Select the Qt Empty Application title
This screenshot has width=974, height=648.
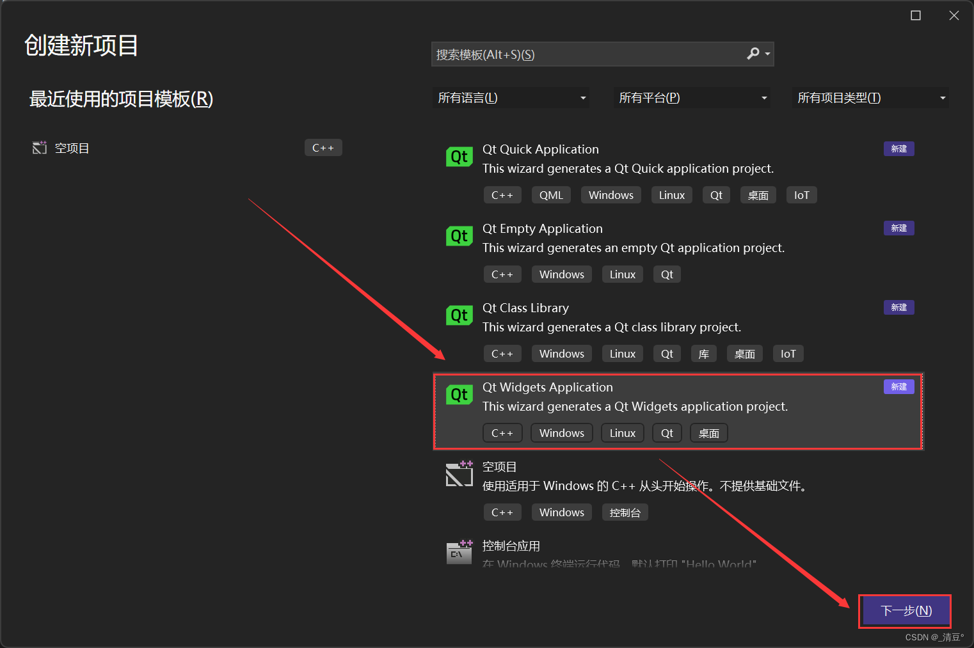click(x=543, y=228)
